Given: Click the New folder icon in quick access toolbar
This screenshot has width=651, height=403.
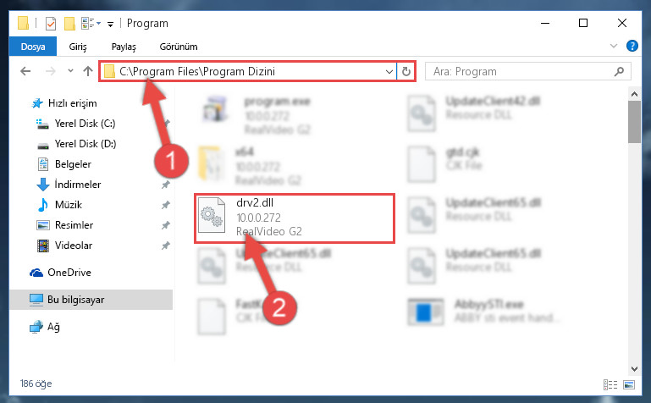Looking at the screenshot, I should (69, 23).
